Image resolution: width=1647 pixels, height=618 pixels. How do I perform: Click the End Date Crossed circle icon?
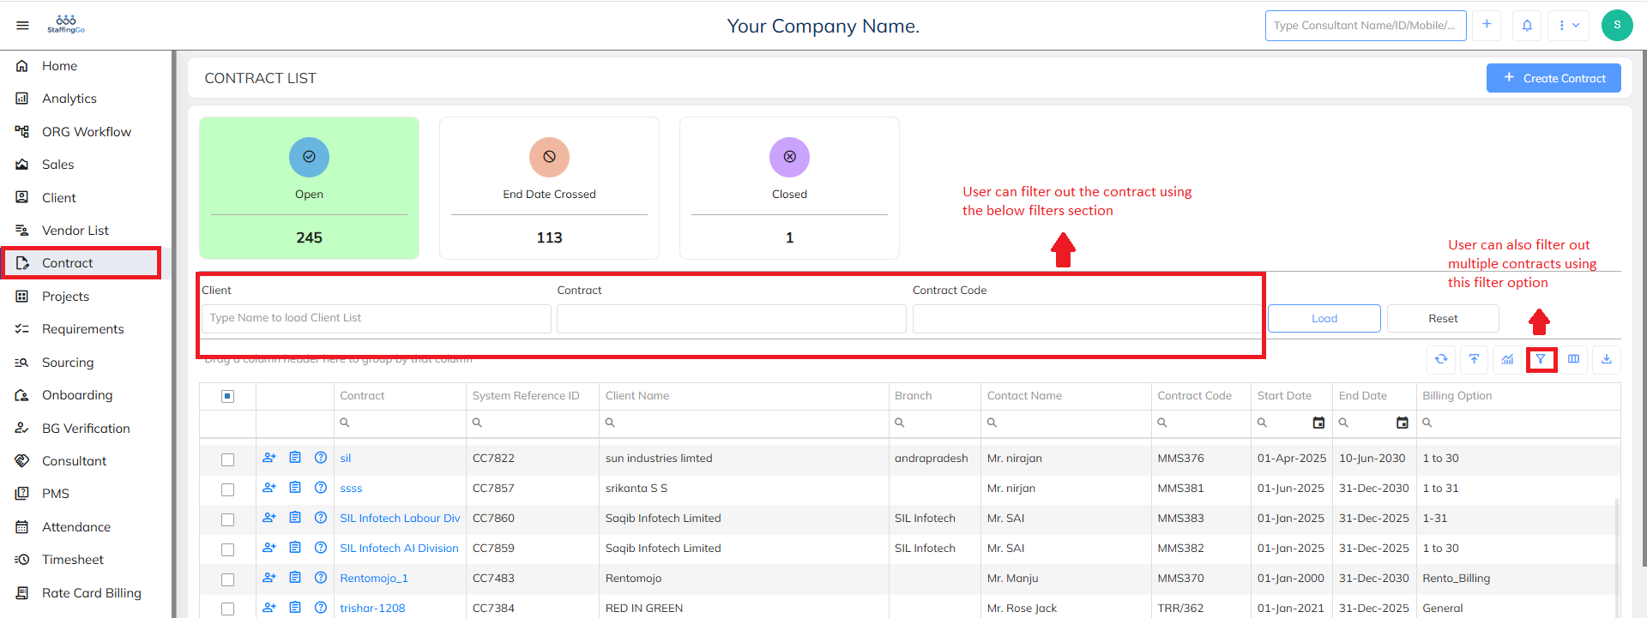549,157
